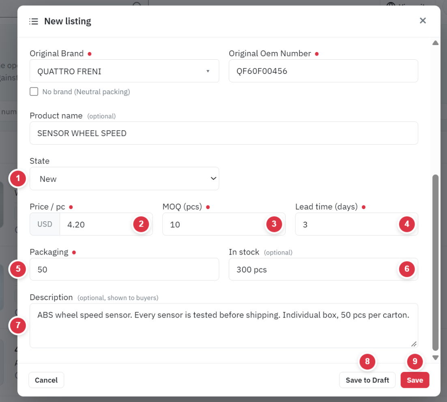Click the Original Oem Number field

coord(323,71)
